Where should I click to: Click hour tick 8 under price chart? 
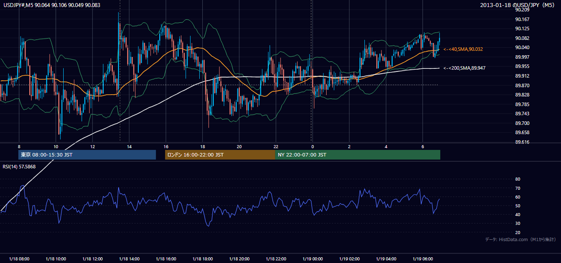[x=19, y=146]
